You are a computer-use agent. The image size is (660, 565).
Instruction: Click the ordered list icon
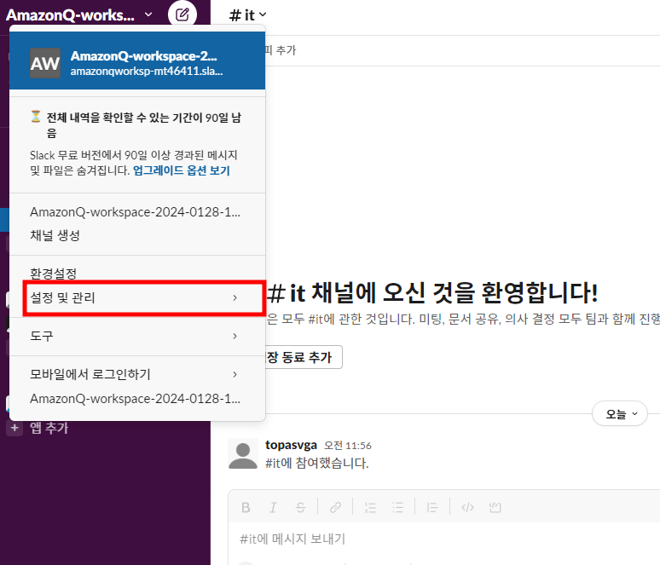tap(370, 507)
